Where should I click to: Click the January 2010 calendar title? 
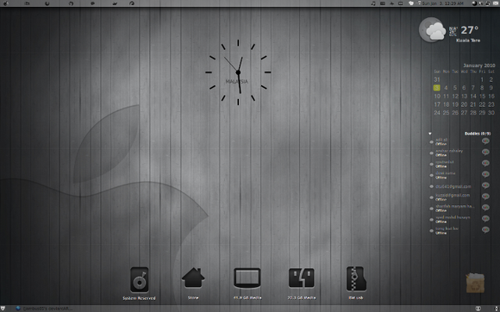coord(479,66)
